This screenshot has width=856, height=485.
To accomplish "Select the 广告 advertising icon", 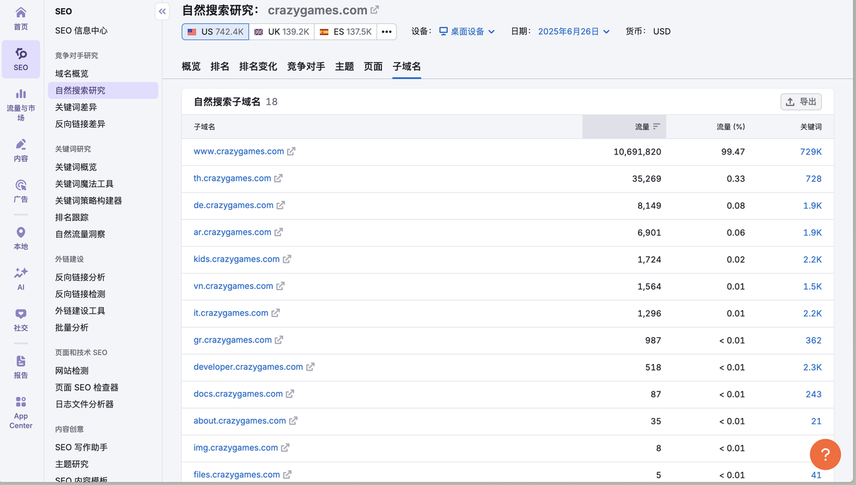I will [21, 185].
